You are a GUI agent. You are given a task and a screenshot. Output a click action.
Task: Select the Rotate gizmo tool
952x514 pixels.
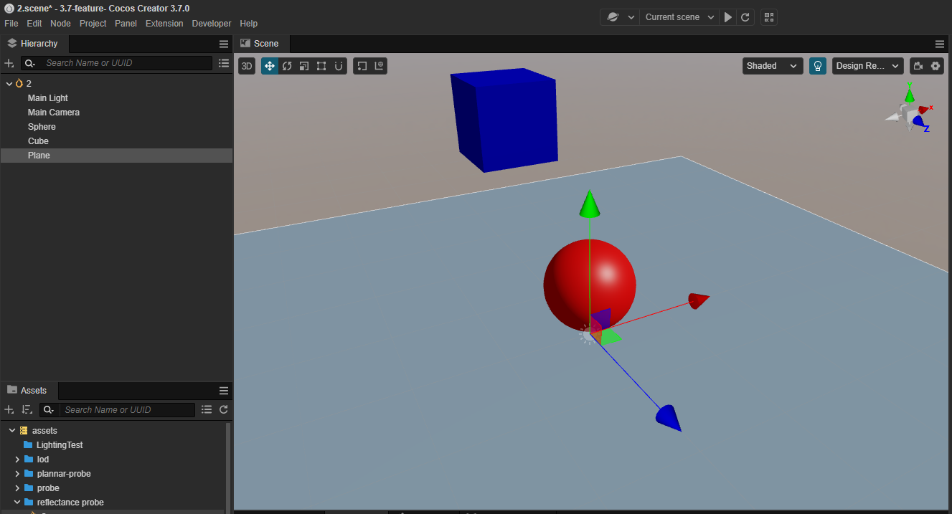pos(287,66)
